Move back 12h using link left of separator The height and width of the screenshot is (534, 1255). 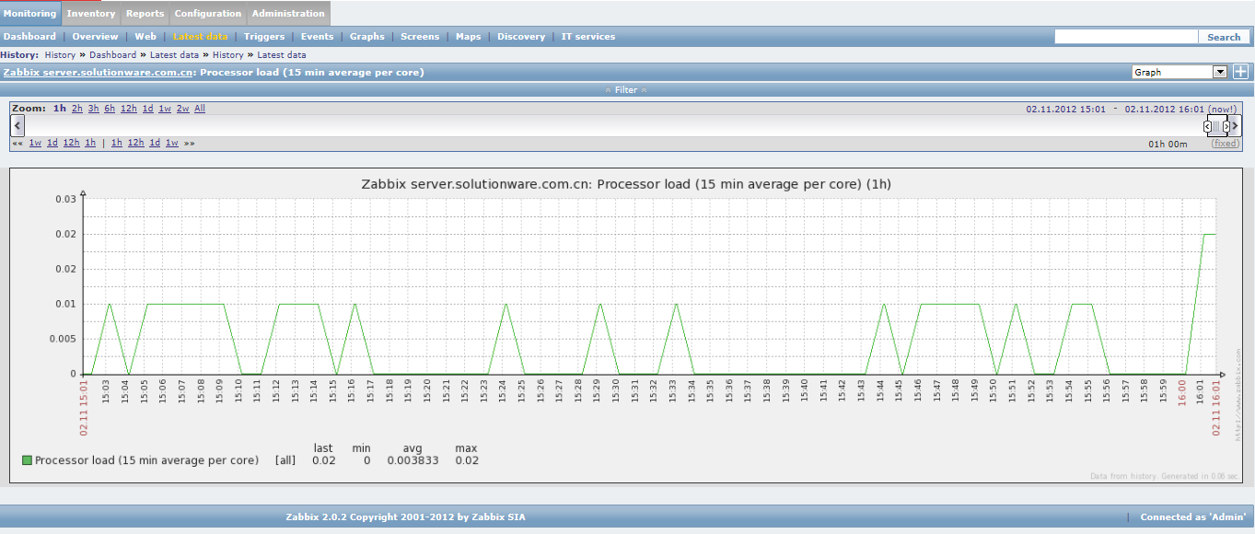(71, 143)
